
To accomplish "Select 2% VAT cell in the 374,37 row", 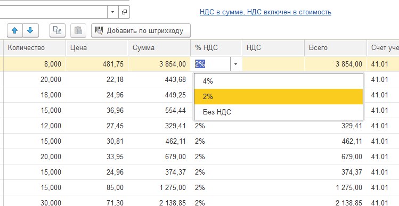I will tap(216, 172).
